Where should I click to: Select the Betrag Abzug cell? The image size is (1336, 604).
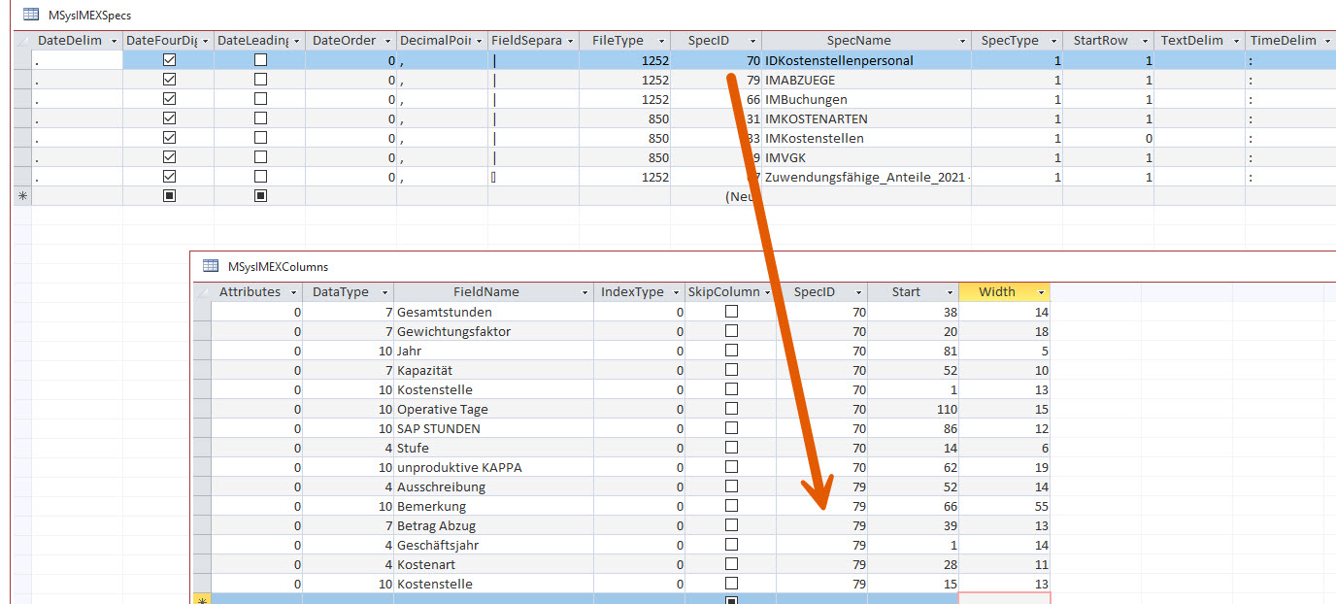(x=493, y=525)
